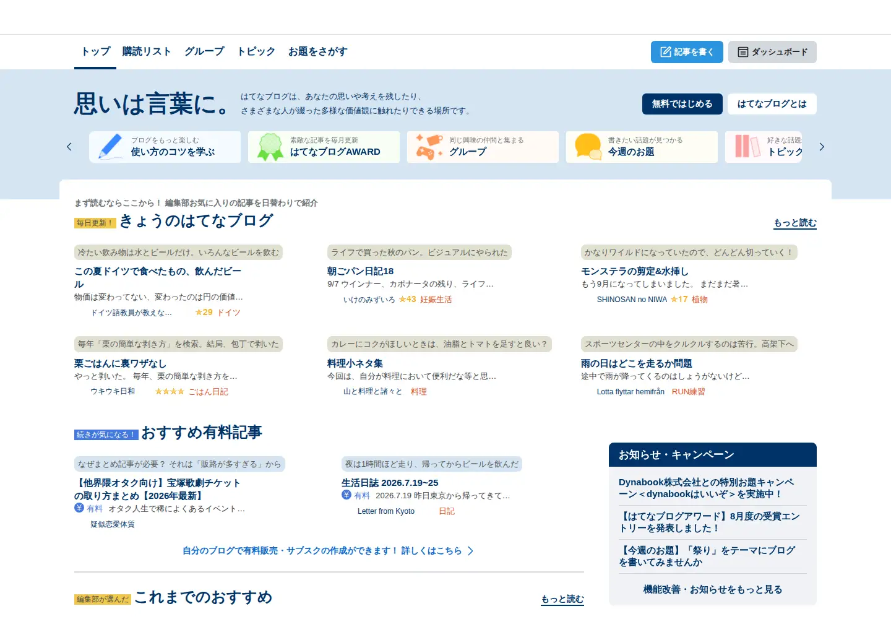
Task: Open article 料理小ネタ集
Action: click(x=355, y=363)
